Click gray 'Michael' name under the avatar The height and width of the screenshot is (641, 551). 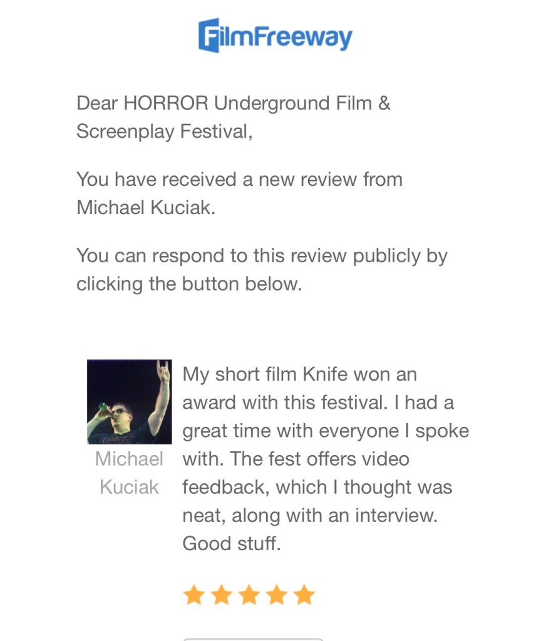coord(129,459)
